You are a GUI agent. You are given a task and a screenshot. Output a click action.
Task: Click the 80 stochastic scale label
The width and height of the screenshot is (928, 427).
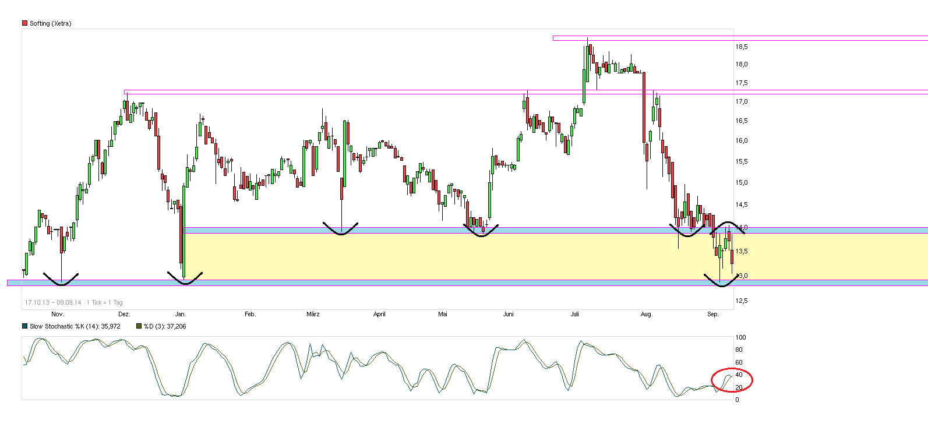click(x=739, y=350)
